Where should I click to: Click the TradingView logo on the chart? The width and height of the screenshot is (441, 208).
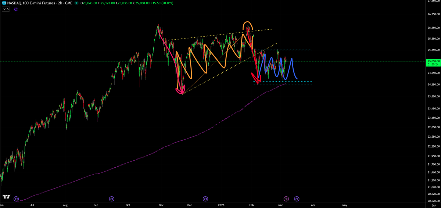coord(6,197)
